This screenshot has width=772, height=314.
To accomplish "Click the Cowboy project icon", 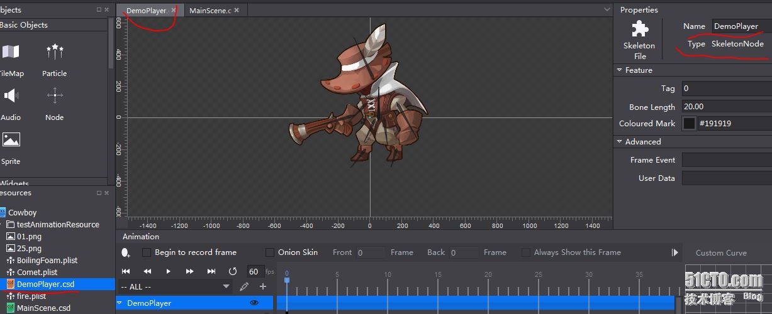I will (x=2, y=212).
